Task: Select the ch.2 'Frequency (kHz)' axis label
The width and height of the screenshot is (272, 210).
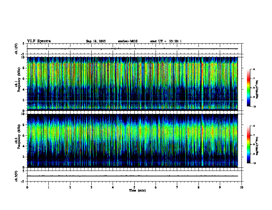Action: pyautogui.click(x=19, y=137)
